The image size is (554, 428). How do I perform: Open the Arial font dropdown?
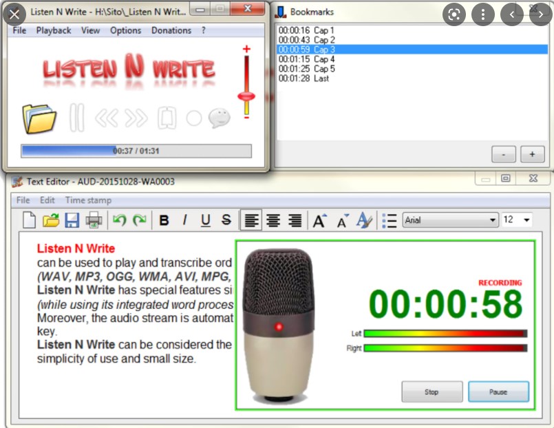[451, 220]
